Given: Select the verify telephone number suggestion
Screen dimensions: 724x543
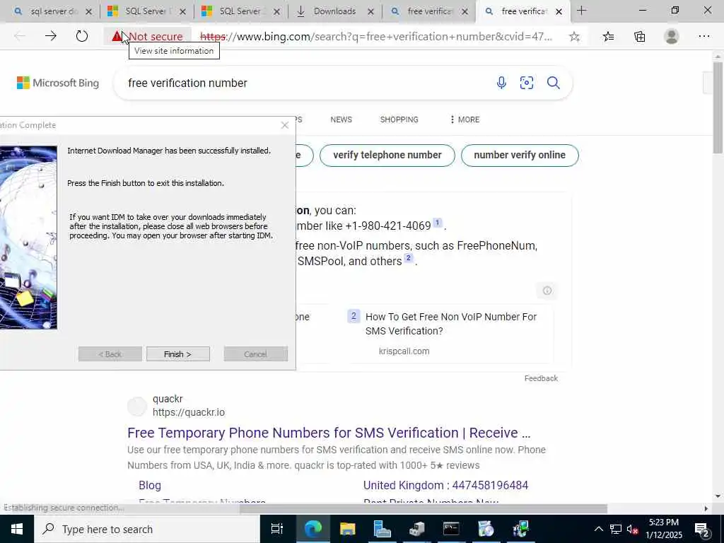Looking at the screenshot, I should click(387, 155).
